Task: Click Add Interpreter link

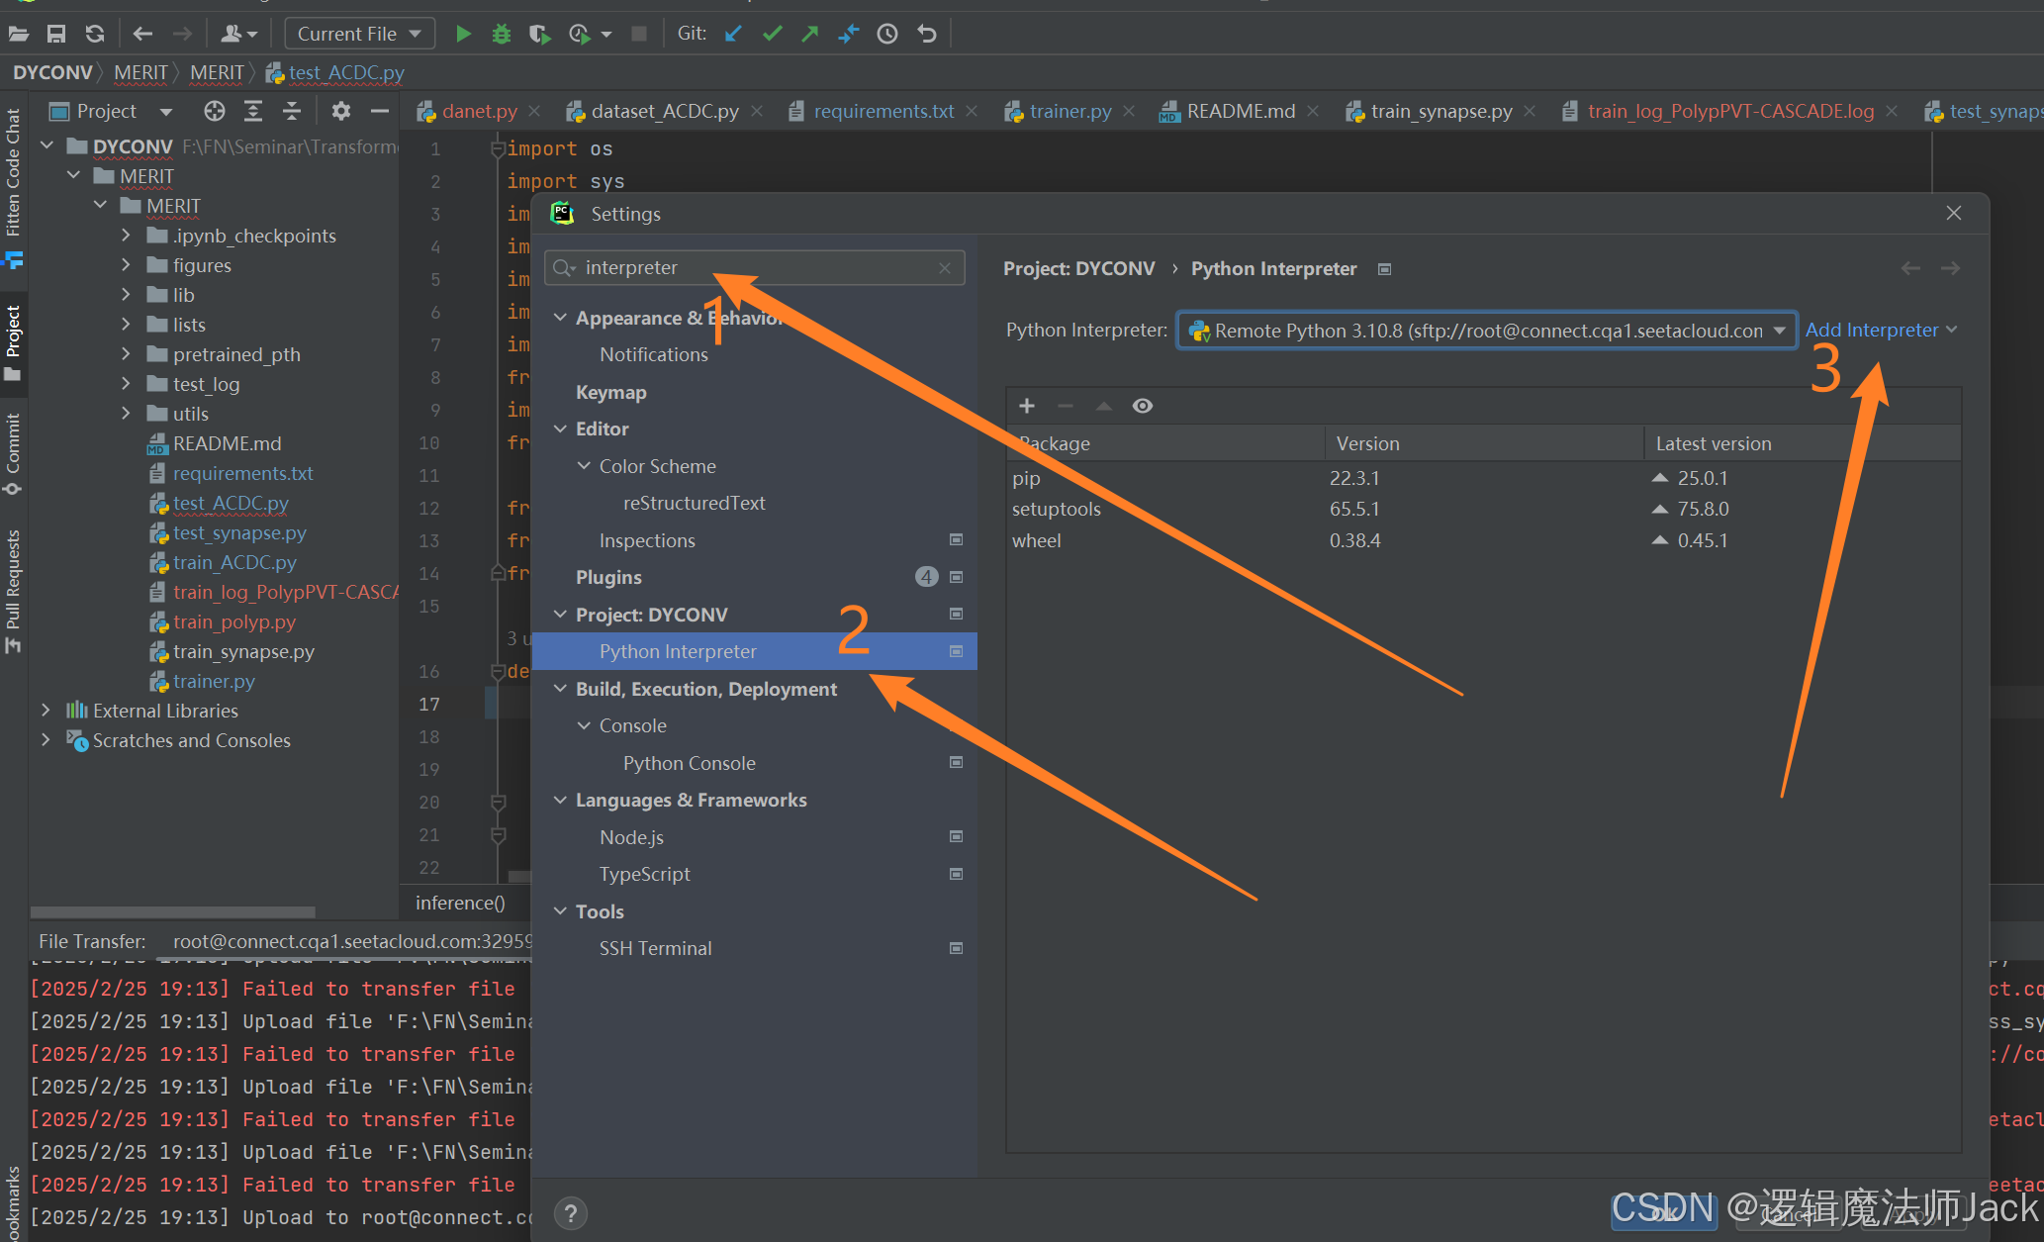Action: point(1872,331)
